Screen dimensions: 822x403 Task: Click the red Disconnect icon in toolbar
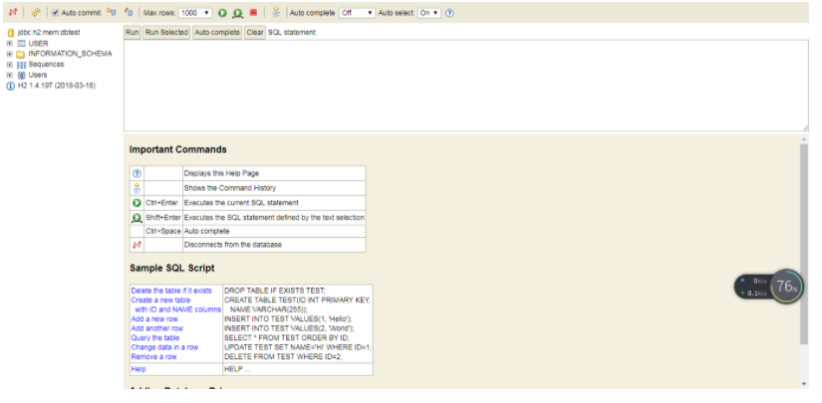coord(13,13)
